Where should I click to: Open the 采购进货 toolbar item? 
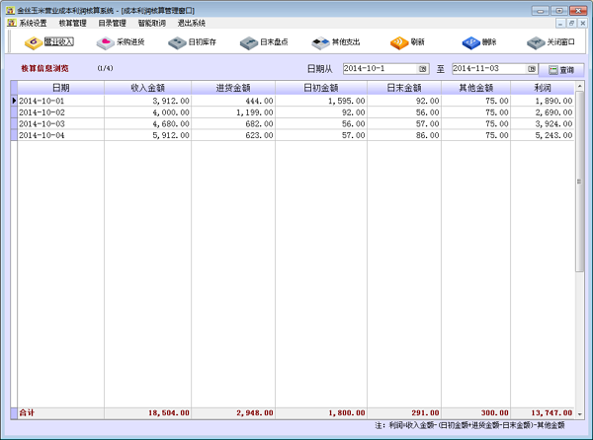click(121, 41)
